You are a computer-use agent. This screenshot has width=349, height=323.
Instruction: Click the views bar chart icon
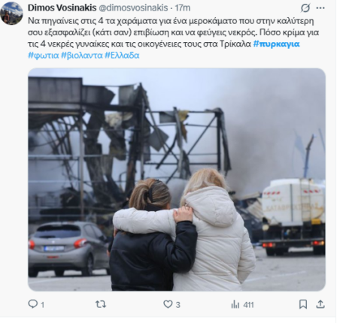point(235,304)
